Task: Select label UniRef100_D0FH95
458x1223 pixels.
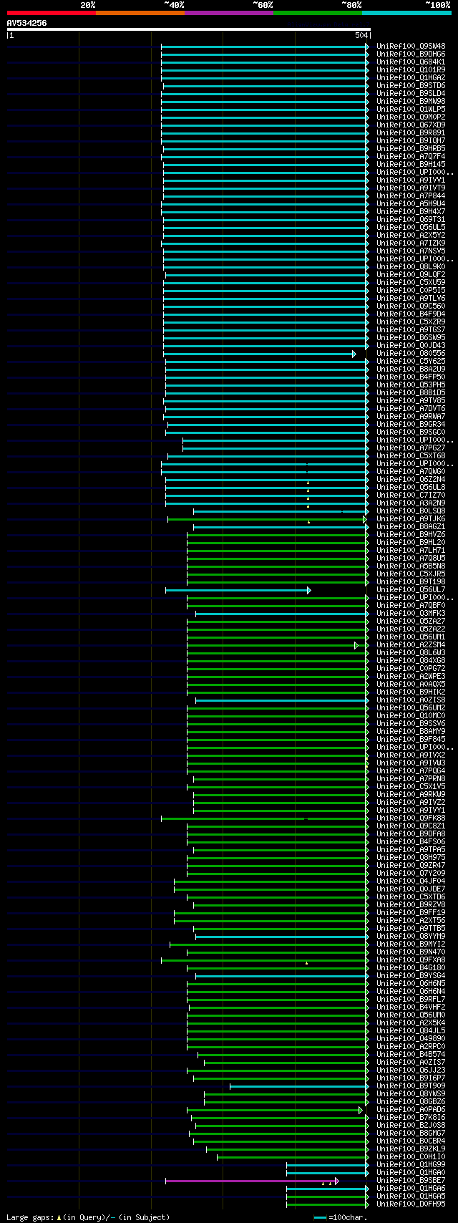Action: pos(411,1204)
